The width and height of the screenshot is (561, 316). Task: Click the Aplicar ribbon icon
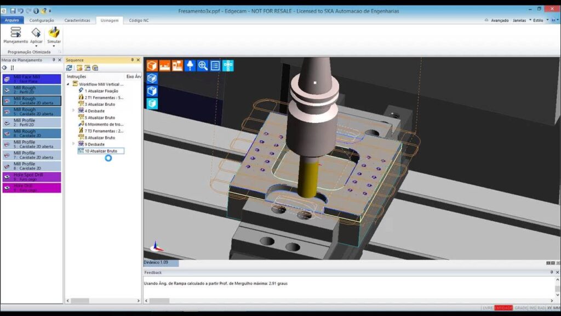tap(36, 35)
